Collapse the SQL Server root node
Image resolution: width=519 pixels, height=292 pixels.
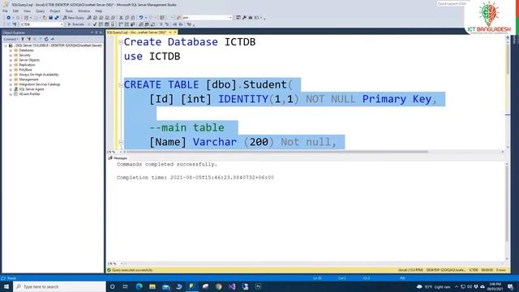point(6,45)
